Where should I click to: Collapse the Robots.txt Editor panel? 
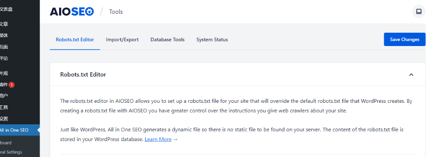coord(411,74)
